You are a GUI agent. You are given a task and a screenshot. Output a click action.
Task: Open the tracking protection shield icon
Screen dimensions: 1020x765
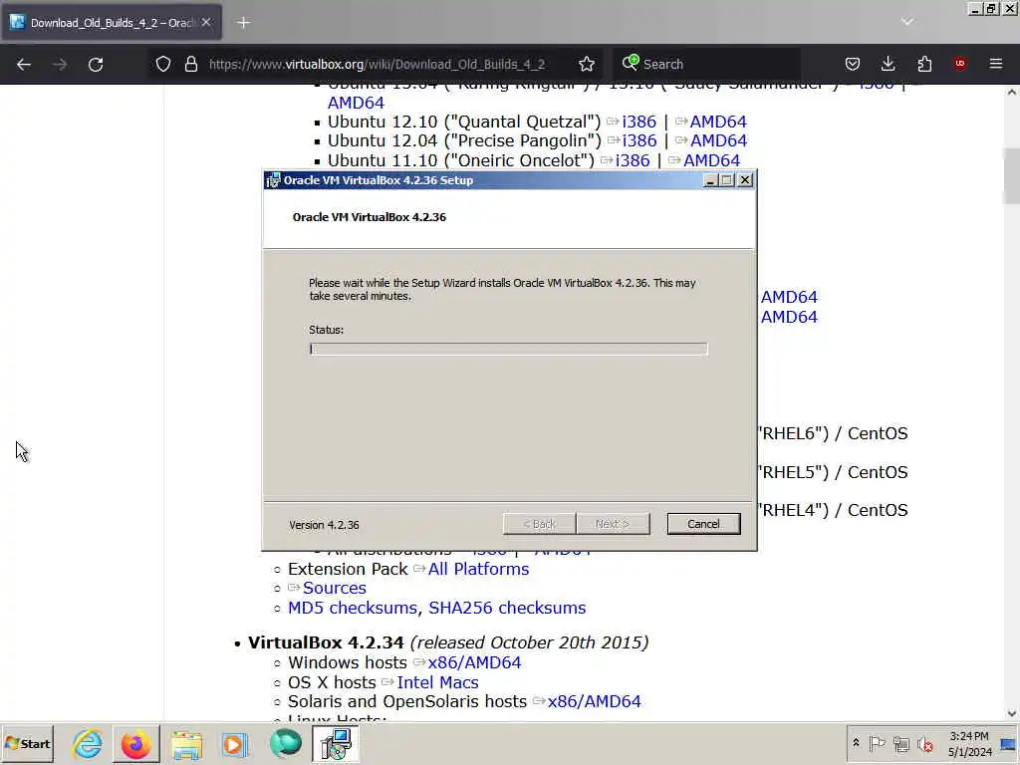coord(162,64)
